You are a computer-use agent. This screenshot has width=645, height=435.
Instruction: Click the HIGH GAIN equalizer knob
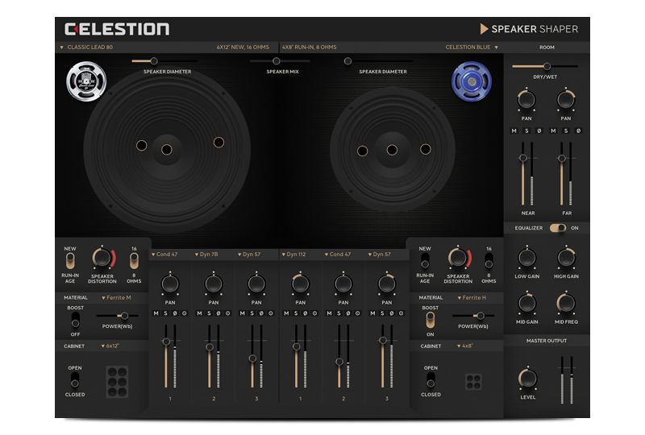[x=566, y=258]
